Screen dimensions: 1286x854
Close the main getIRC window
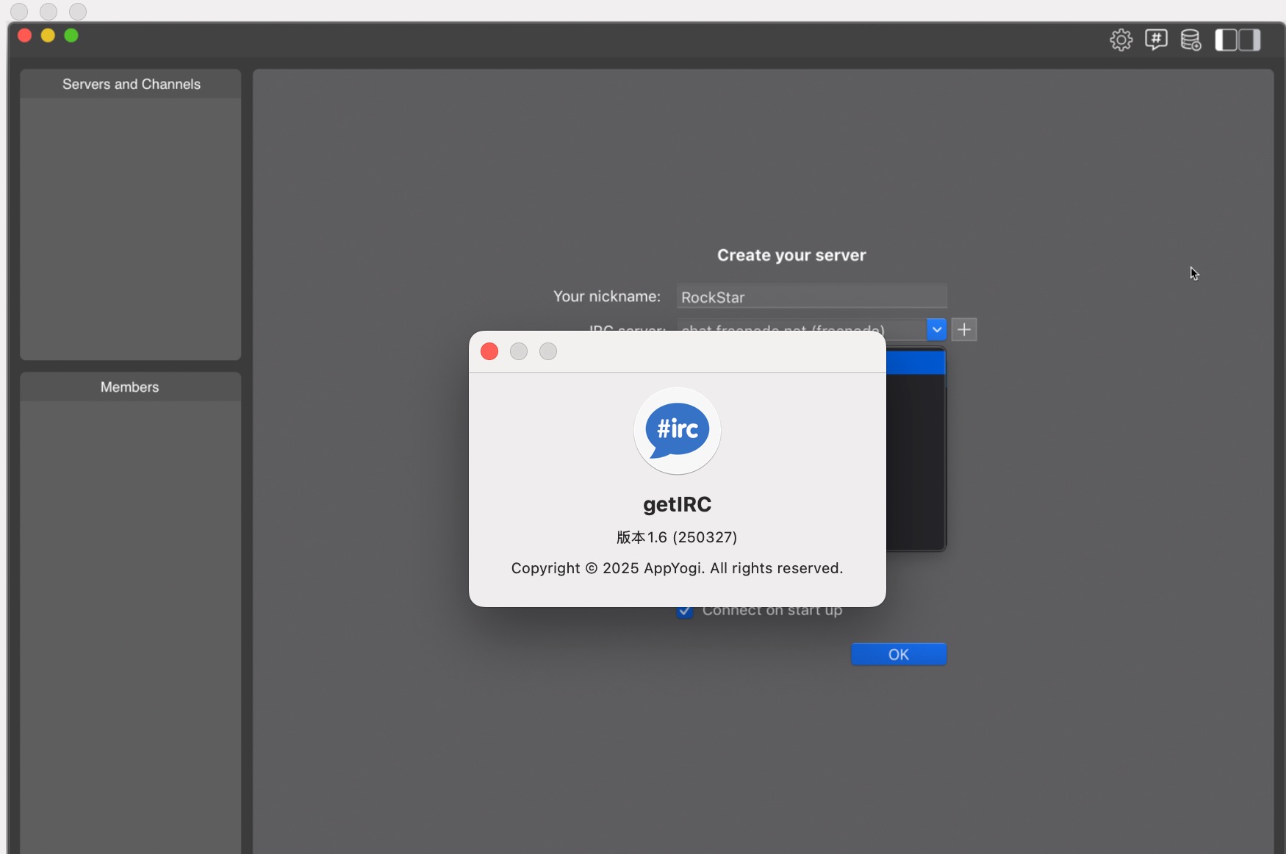tap(24, 35)
